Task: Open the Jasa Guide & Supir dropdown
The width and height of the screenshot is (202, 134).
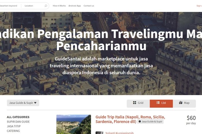Action: coord(23,103)
